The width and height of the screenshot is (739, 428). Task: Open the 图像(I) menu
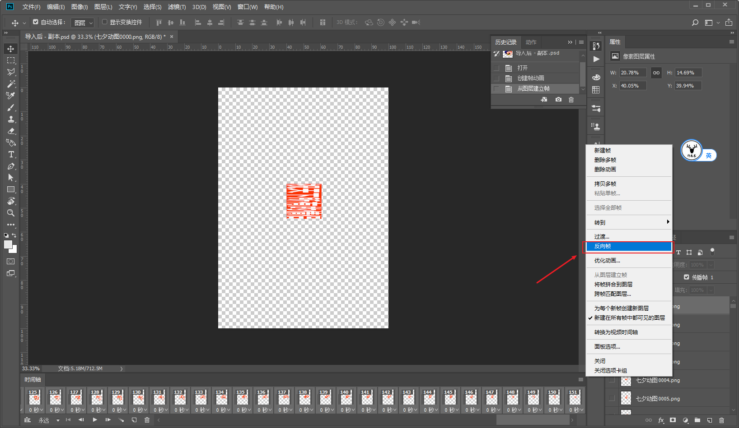(80, 7)
